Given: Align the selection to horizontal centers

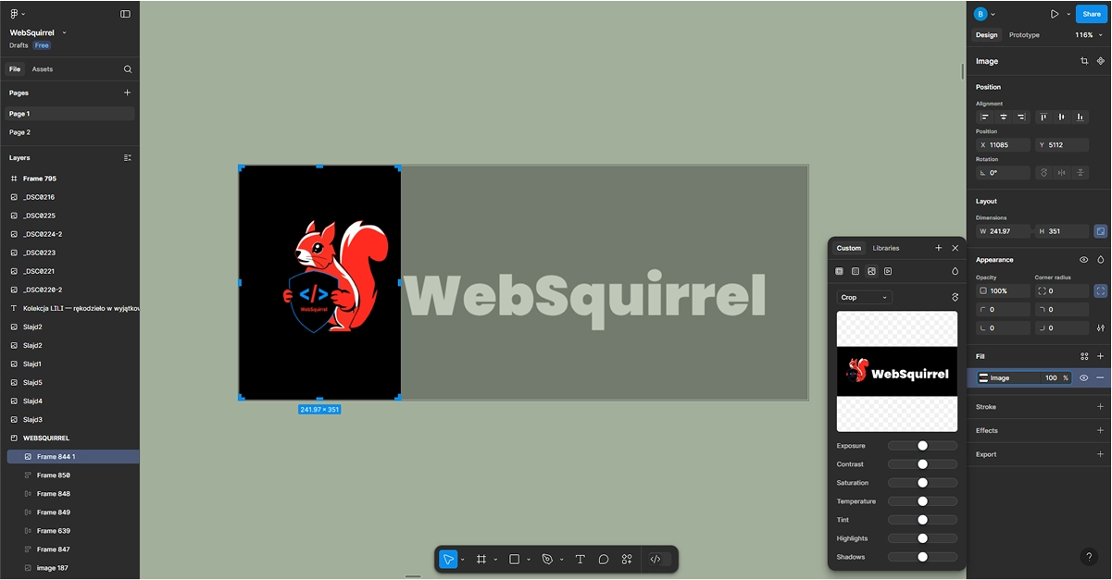Looking at the screenshot, I should 1004,117.
